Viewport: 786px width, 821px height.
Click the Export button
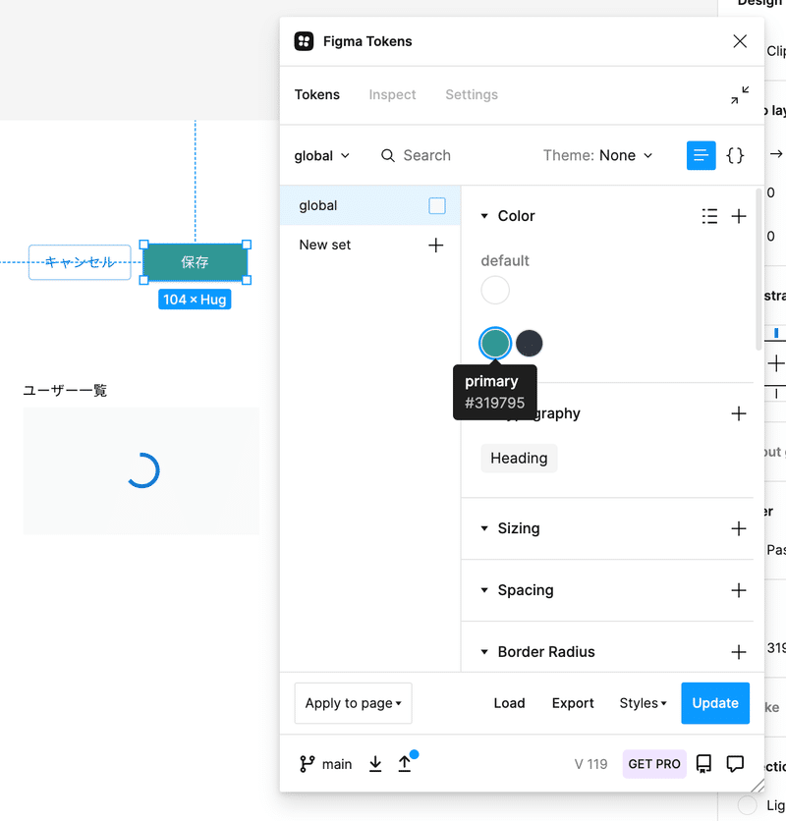click(573, 703)
